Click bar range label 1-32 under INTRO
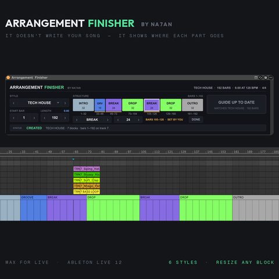 coord(84,114)
